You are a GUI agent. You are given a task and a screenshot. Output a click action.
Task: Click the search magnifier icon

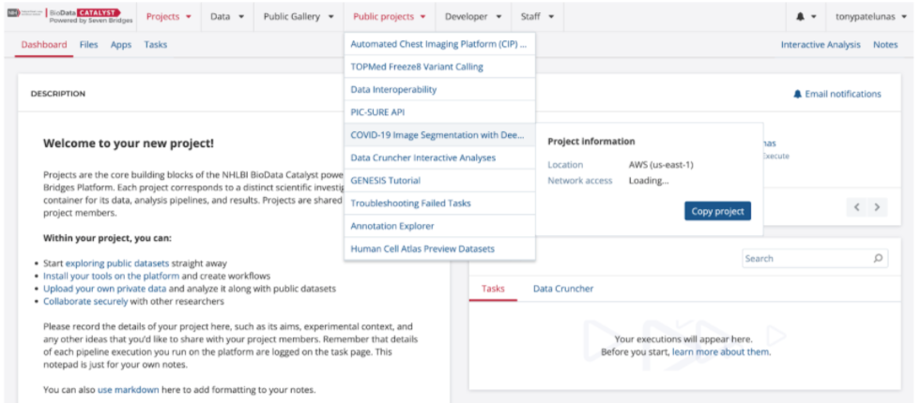878,258
